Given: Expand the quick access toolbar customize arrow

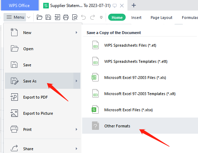Looking at the screenshot, I should 101,17.
